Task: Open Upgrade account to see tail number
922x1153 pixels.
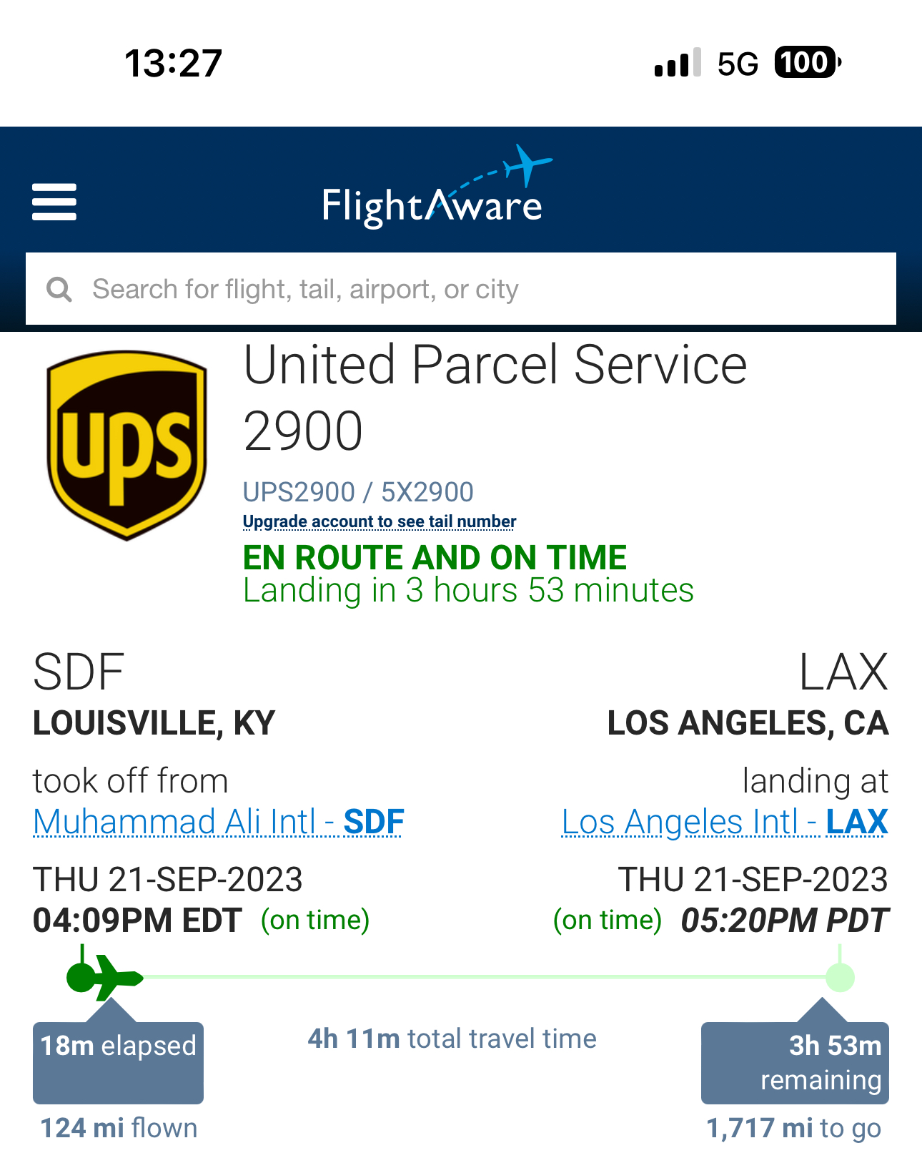Action: point(379,521)
